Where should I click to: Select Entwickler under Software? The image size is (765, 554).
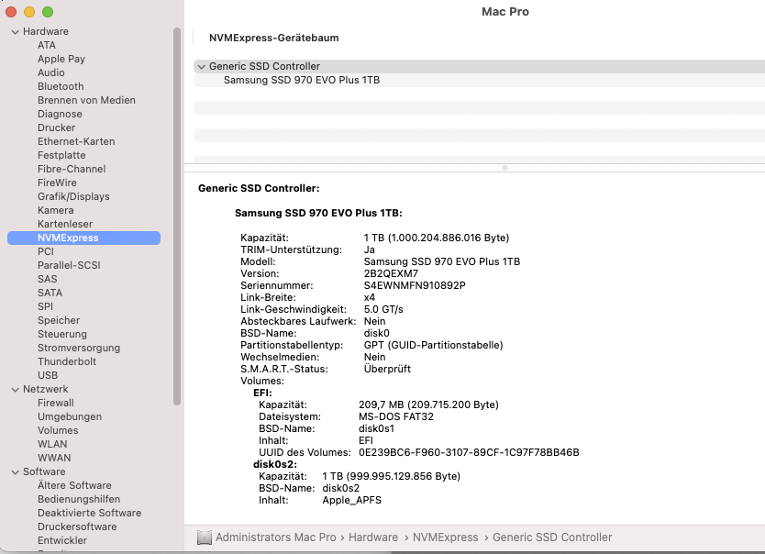62,540
